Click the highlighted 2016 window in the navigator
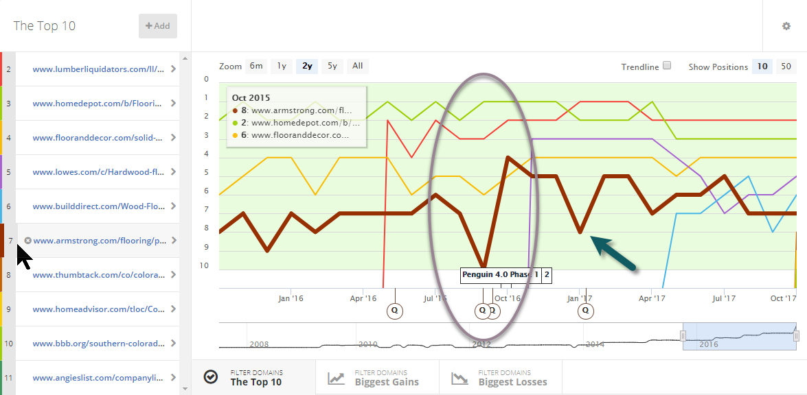The width and height of the screenshot is (807, 395). coord(740,337)
